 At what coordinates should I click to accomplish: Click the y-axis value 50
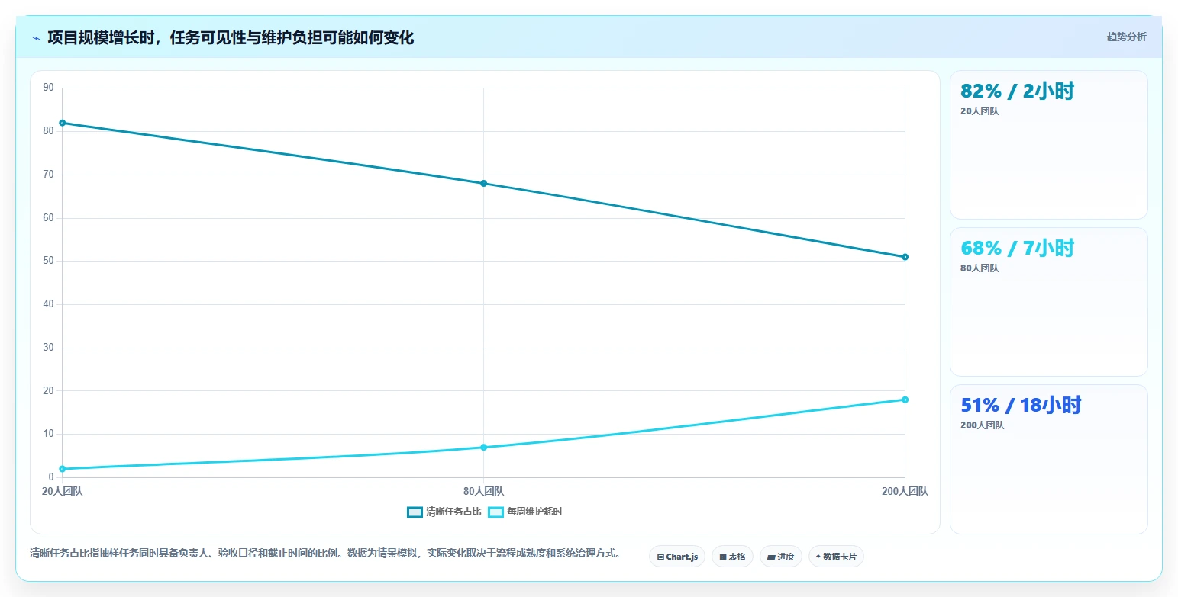(x=49, y=261)
